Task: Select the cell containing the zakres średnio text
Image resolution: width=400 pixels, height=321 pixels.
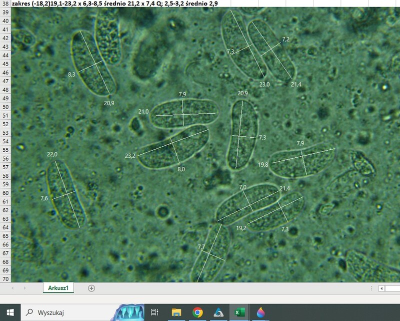Action: [115, 4]
